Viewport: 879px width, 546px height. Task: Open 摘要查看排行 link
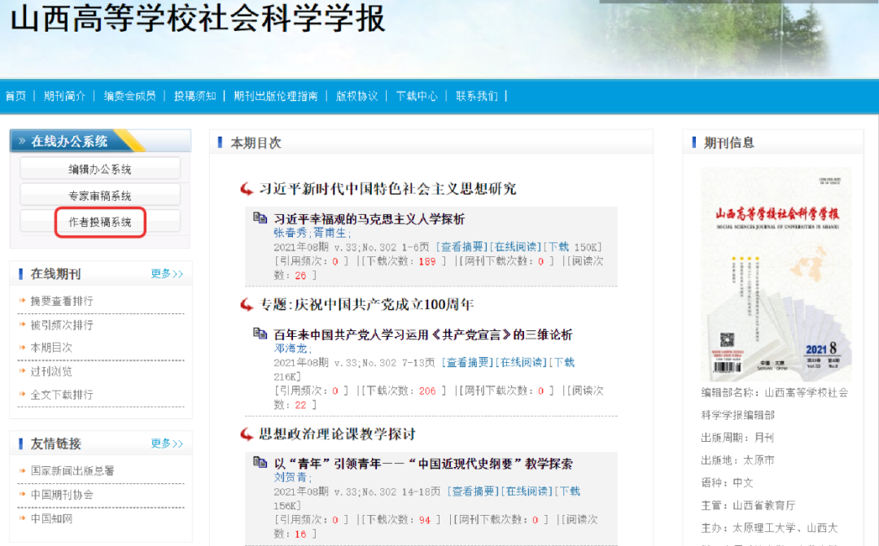[62, 301]
